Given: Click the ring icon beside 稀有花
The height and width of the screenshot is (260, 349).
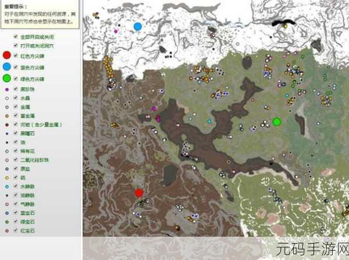Looking at the screenshot, I should point(7,152).
